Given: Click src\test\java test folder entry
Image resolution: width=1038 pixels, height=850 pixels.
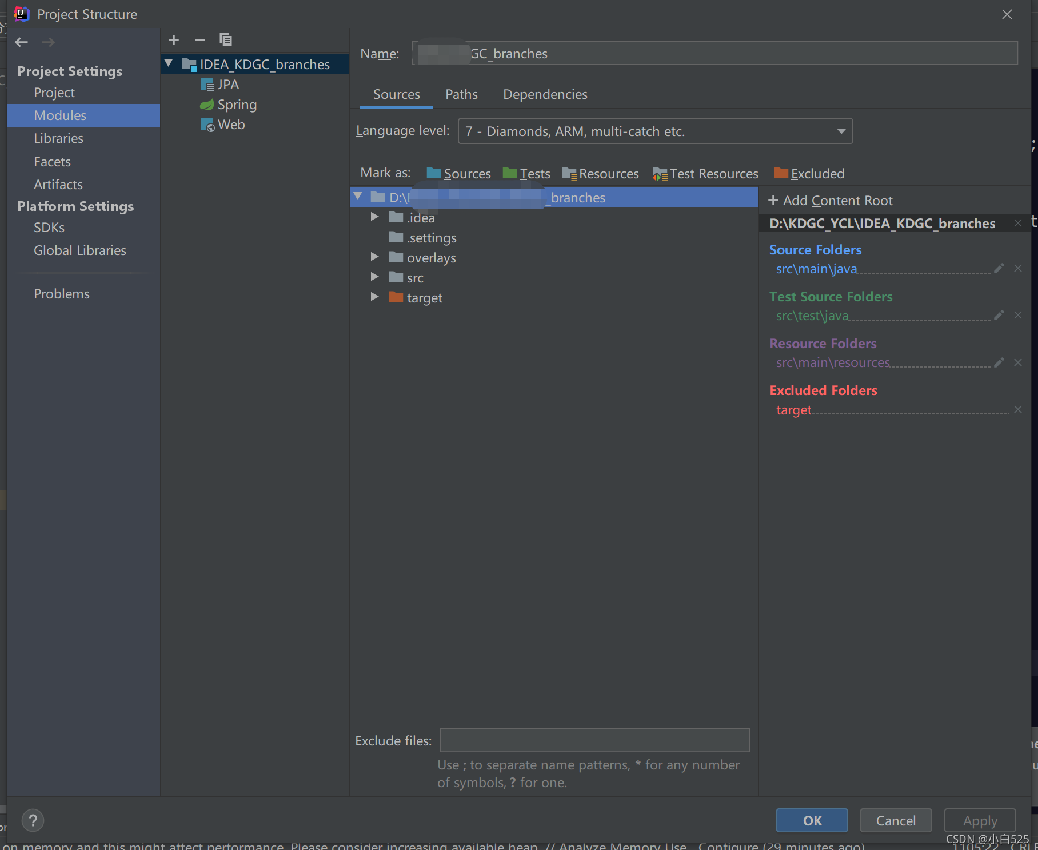Looking at the screenshot, I should coord(812,316).
